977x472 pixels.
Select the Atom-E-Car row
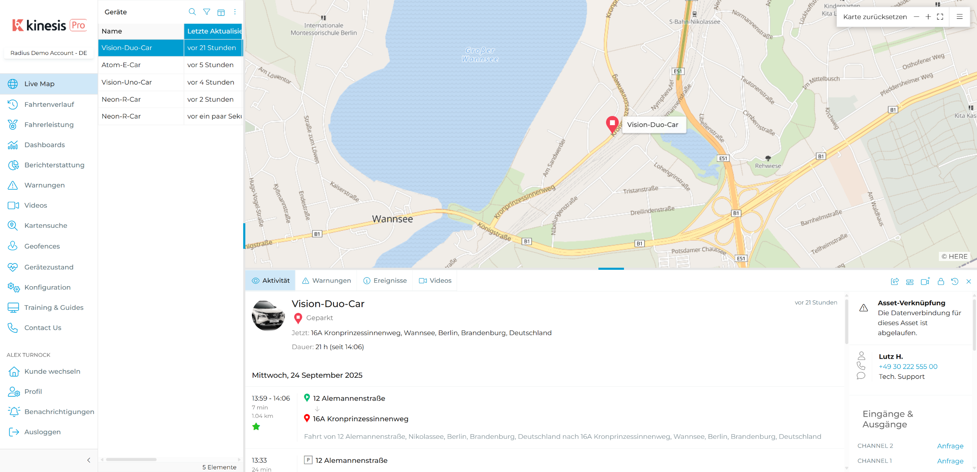click(170, 65)
